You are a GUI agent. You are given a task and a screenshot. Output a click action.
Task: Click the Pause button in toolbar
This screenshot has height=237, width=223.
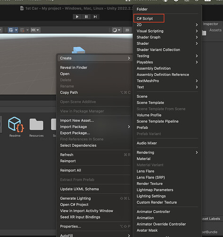[86, 17]
